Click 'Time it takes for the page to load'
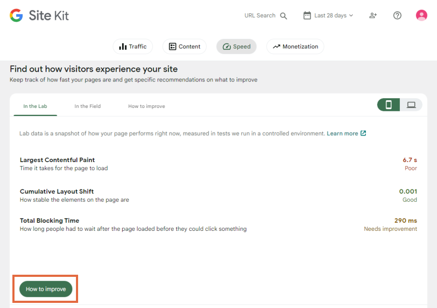 tap(64, 168)
